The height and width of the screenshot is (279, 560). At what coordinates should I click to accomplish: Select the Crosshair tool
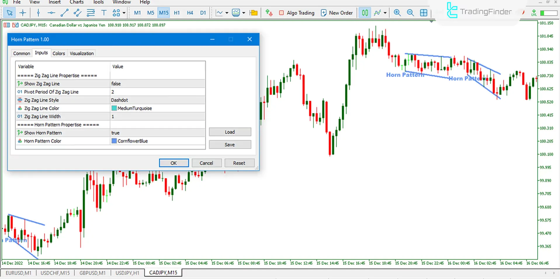coord(22,13)
